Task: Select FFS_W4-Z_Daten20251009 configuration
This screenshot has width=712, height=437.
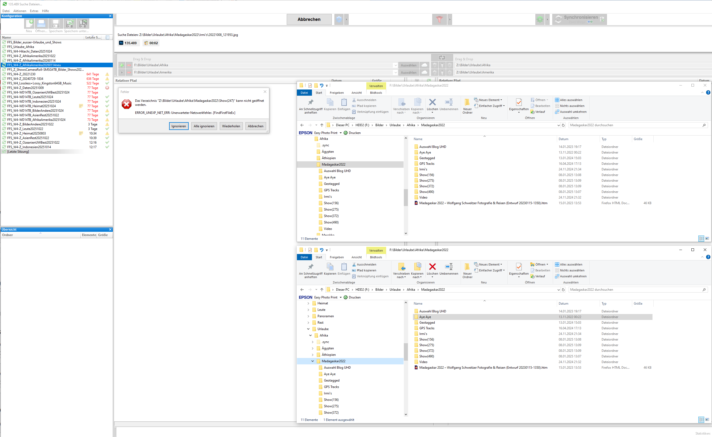Action: pos(25,88)
